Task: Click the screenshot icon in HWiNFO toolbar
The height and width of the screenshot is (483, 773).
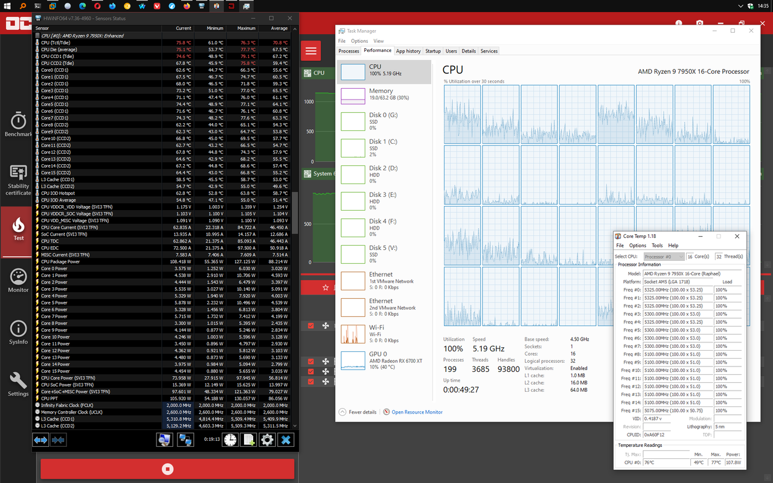Action: point(164,440)
